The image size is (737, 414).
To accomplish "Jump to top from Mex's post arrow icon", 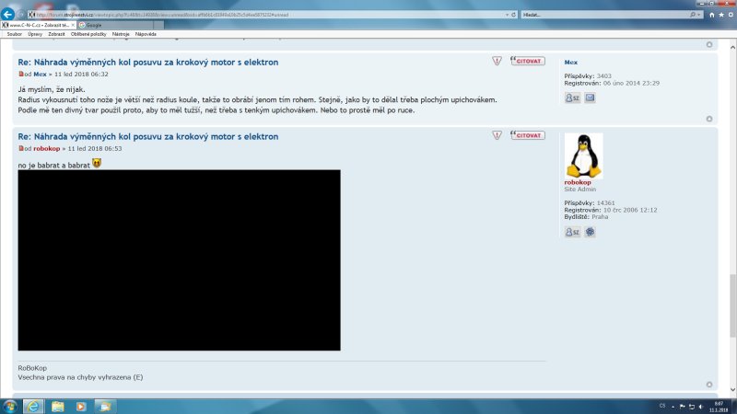I will click(708, 118).
